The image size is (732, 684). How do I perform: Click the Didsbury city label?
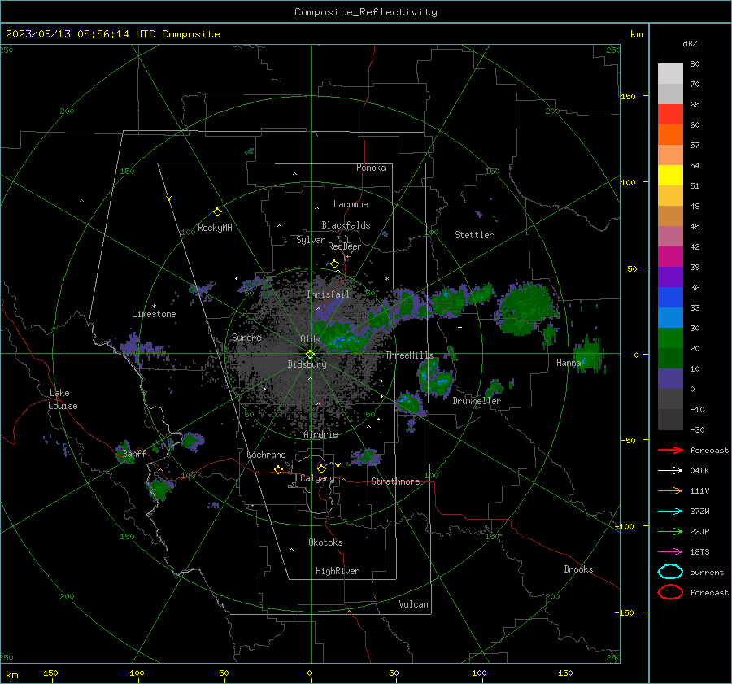pos(307,364)
